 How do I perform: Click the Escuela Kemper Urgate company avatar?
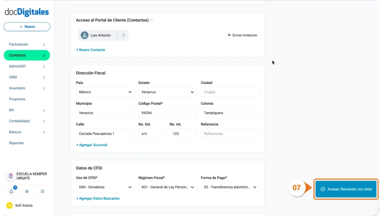click(10, 176)
